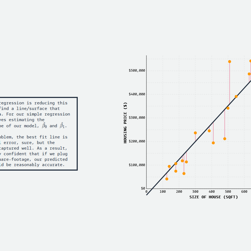The image size is (251, 251).
Task: Click the beta-hat-one symbol in the text box
Action: tap(62, 125)
